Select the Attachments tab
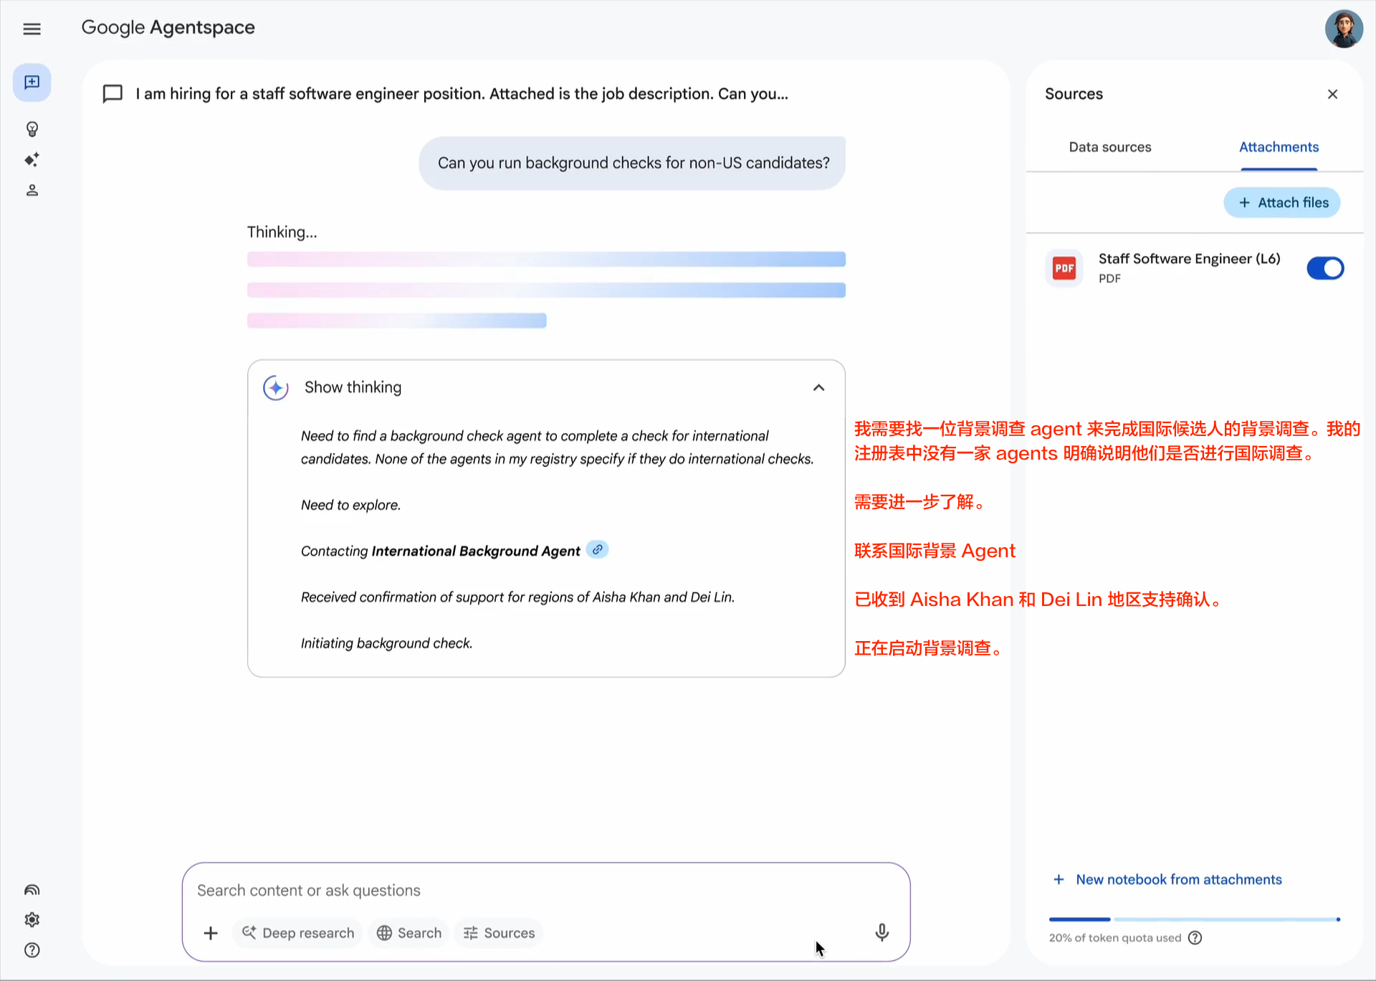This screenshot has width=1376, height=981. [1279, 147]
